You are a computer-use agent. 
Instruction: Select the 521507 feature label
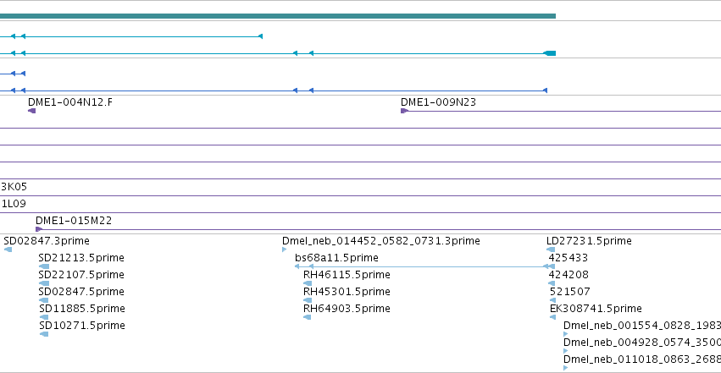coord(569,291)
